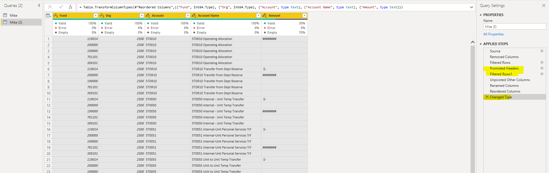This screenshot has width=549, height=173.
Task: Click Amount cell '$-' in row 6
Action: pos(284,69)
